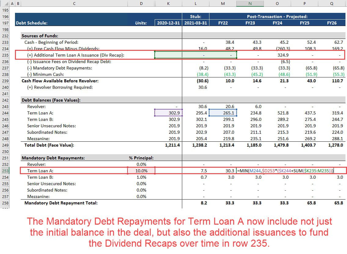The width and height of the screenshot is (347, 254).
Task: Click the Post-Transaction - Projected header
Action: point(277,17)
